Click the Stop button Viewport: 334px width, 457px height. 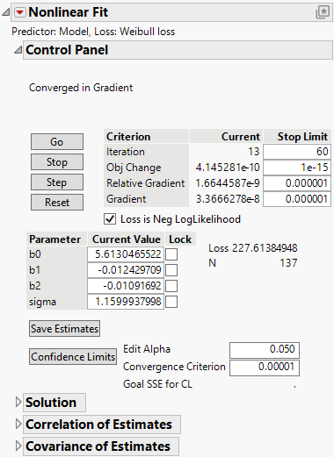[x=57, y=162]
